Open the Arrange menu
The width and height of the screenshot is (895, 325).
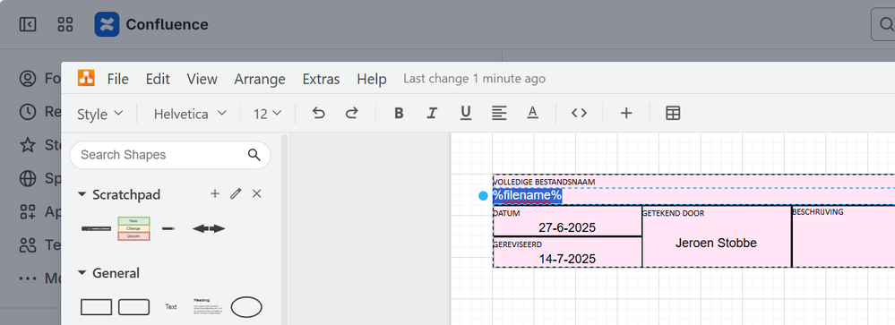[x=260, y=79]
